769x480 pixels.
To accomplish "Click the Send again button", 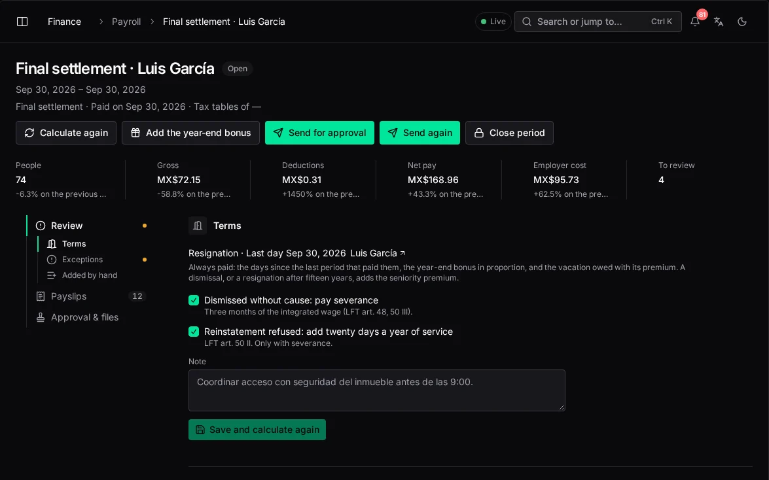I will pyautogui.click(x=420, y=133).
